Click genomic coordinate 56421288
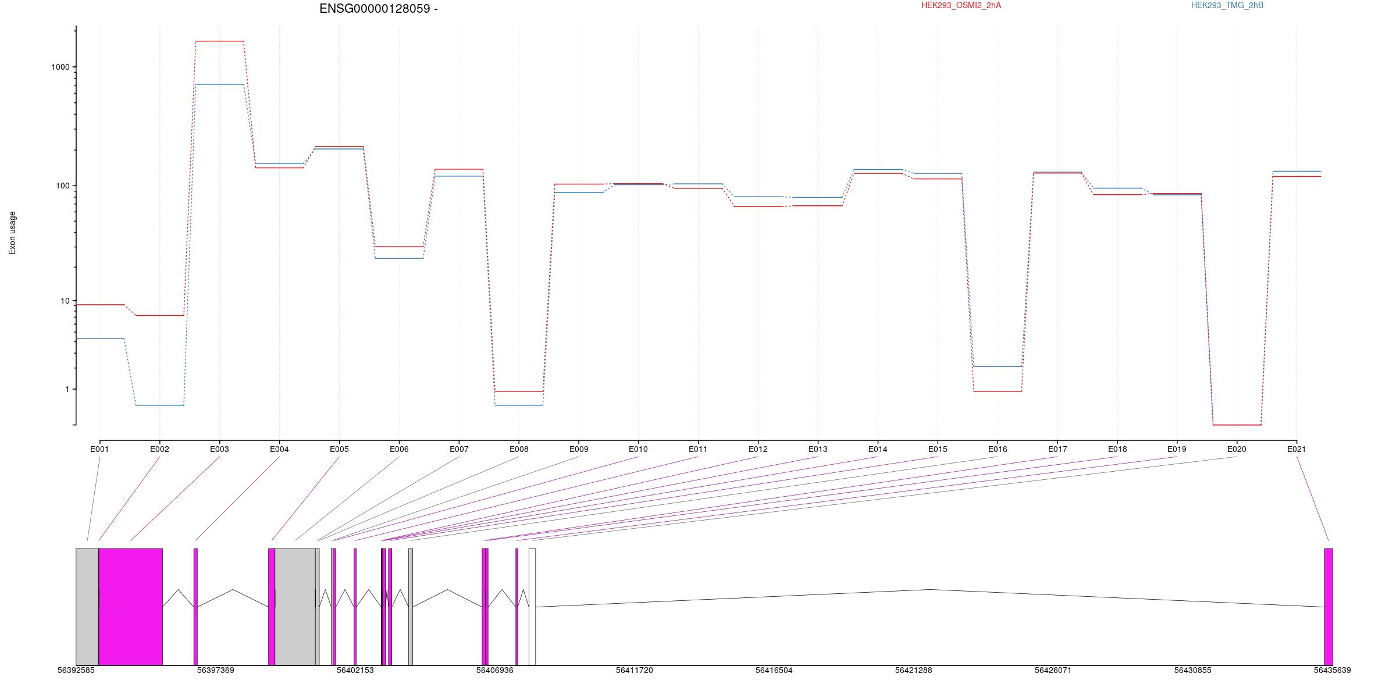 [x=914, y=670]
